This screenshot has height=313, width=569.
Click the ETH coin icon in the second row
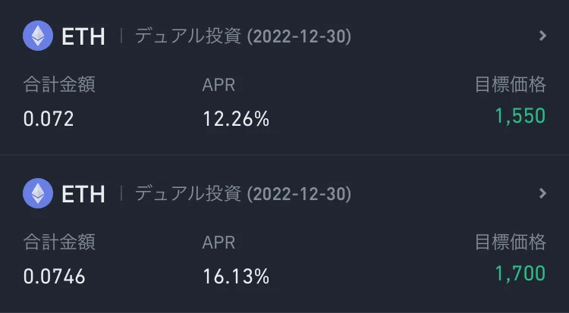tap(38, 193)
